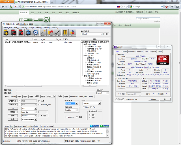181x145 pixels.
Task: Open the denoise Disabled dropdown
Action: point(72,110)
